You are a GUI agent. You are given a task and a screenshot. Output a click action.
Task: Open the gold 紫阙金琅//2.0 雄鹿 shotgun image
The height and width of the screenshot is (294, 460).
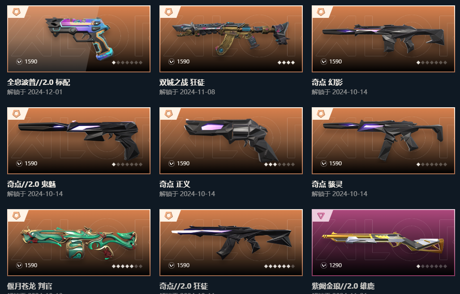coord(383,244)
